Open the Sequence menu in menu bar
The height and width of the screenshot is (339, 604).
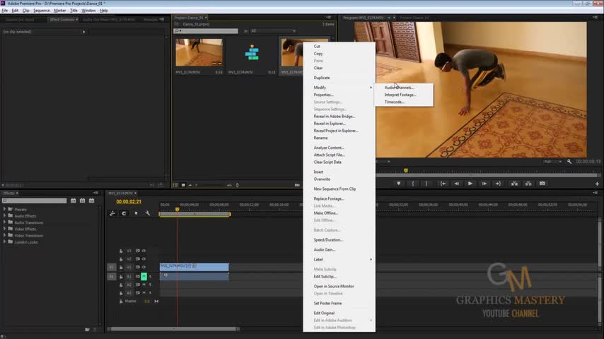pos(41,11)
